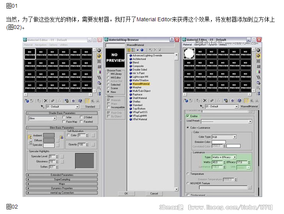Open Utilities menu in left Material Editor

(x=64, y=45)
